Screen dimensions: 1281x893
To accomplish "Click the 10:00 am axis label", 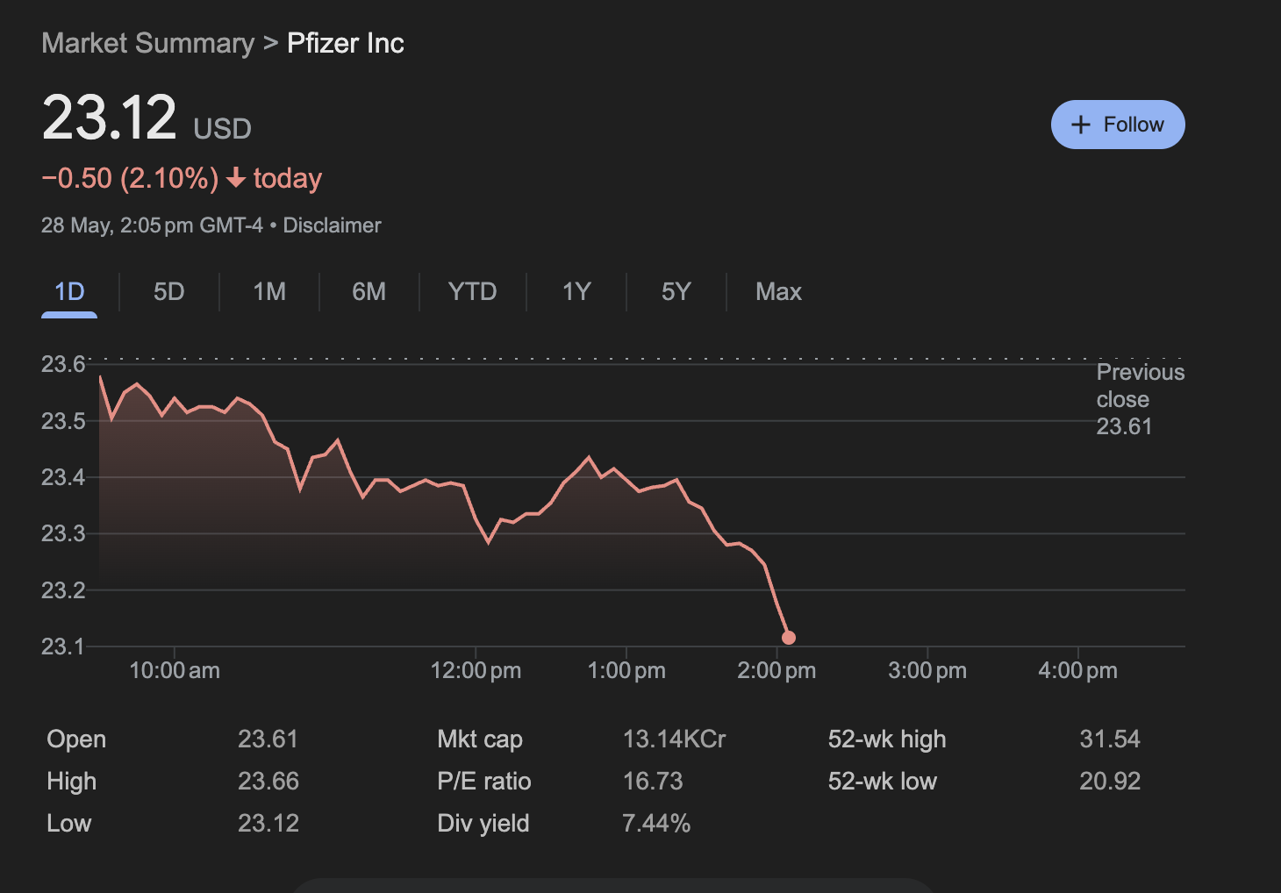I will pyautogui.click(x=175, y=670).
